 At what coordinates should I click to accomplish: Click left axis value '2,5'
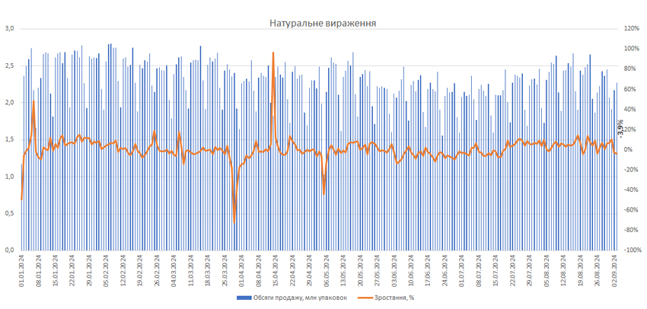[x=9, y=65]
